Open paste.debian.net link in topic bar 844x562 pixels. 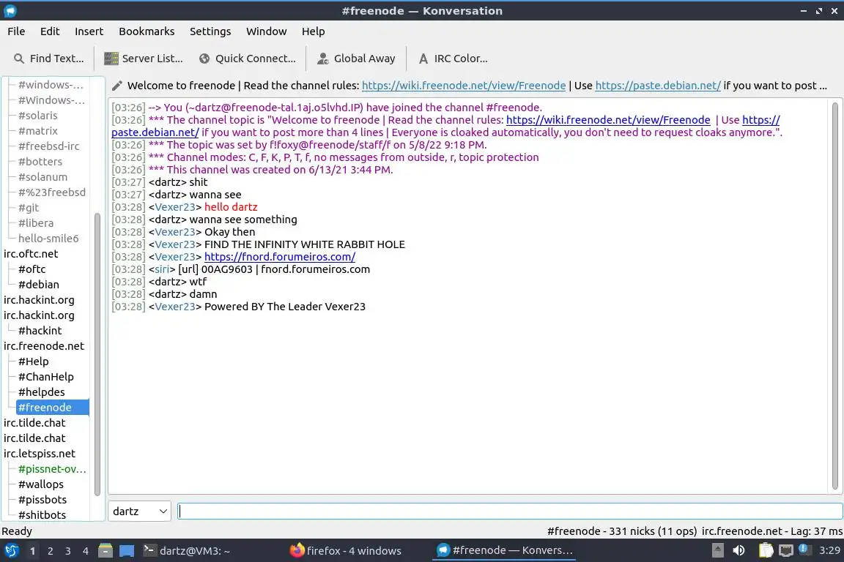658,86
